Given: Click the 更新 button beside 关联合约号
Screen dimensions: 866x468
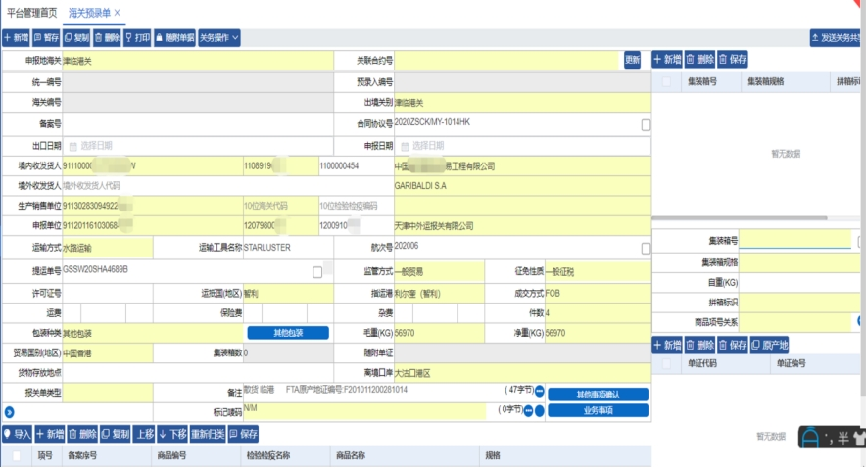Looking at the screenshot, I should point(633,60).
